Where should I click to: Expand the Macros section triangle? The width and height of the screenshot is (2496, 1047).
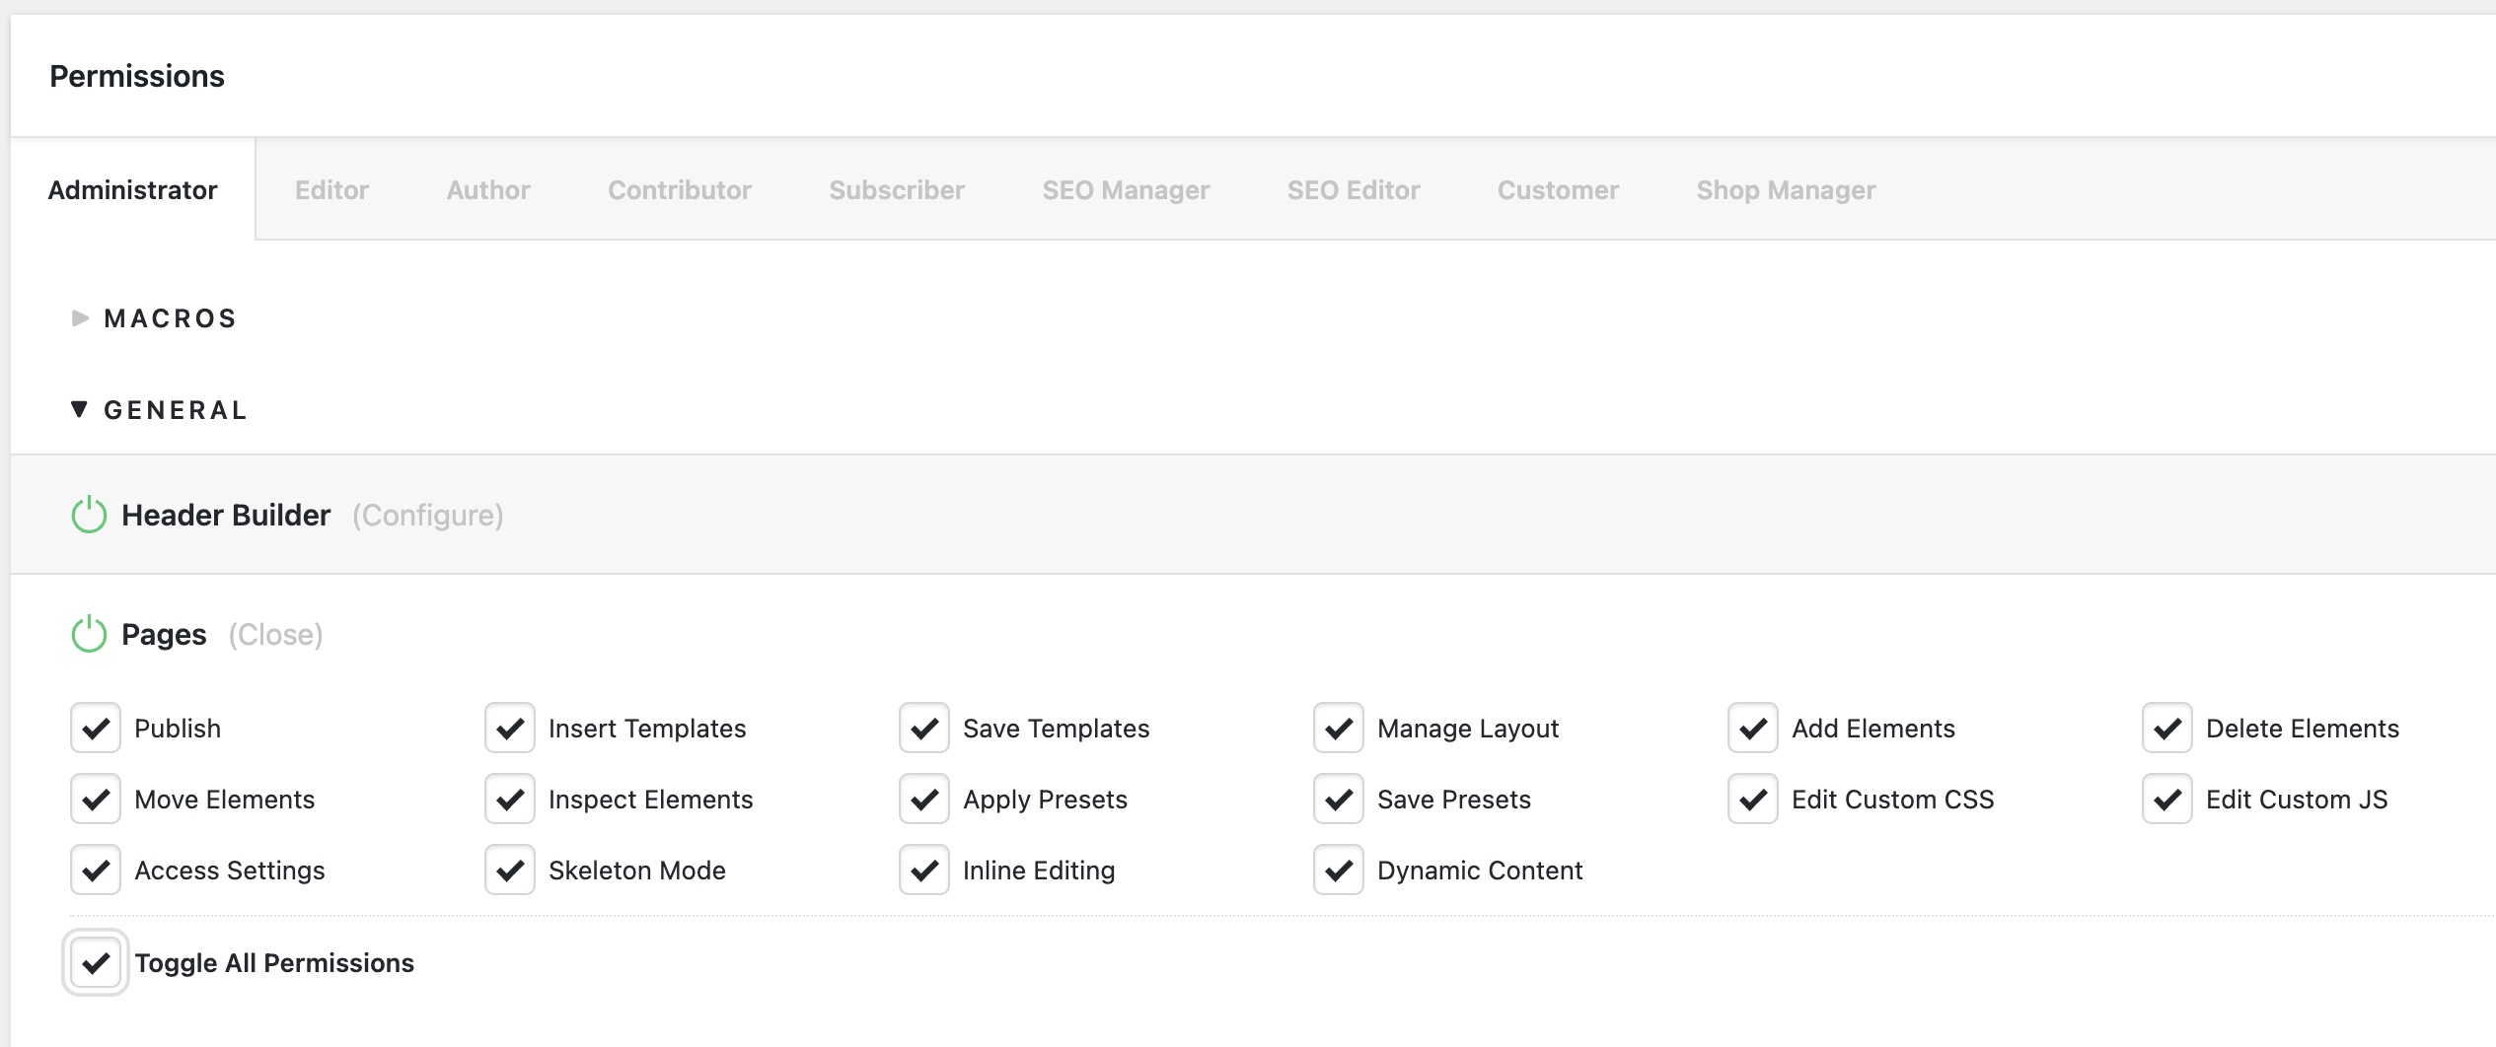pyautogui.click(x=80, y=317)
